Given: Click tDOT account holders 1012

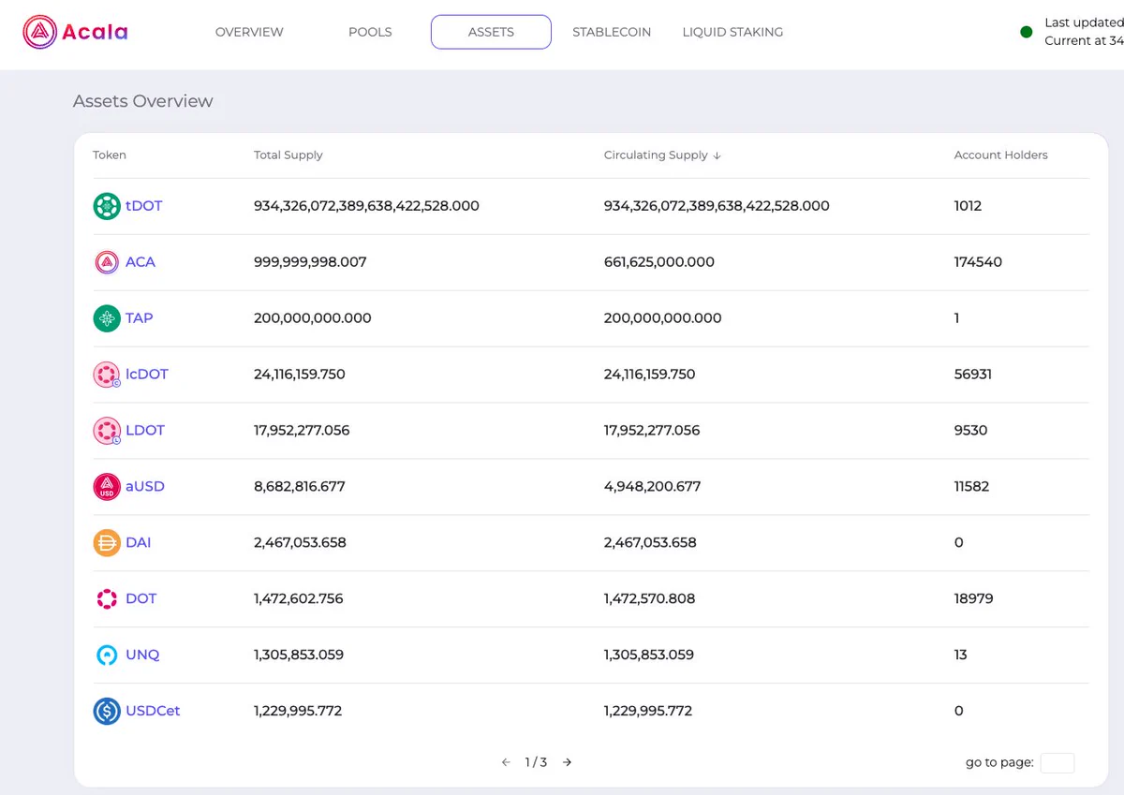Looking at the screenshot, I should click(x=968, y=206).
